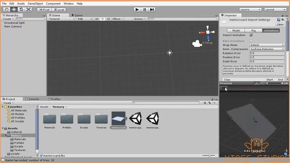290x163 pixels.
Task: Click the directional light sun gizmo
Action: 169,53
